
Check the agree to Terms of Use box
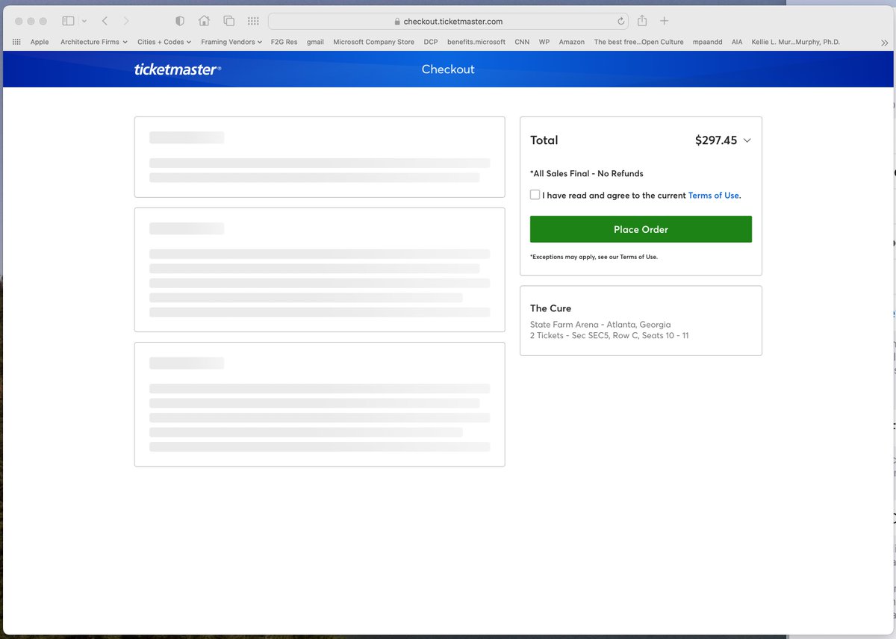pyautogui.click(x=535, y=195)
